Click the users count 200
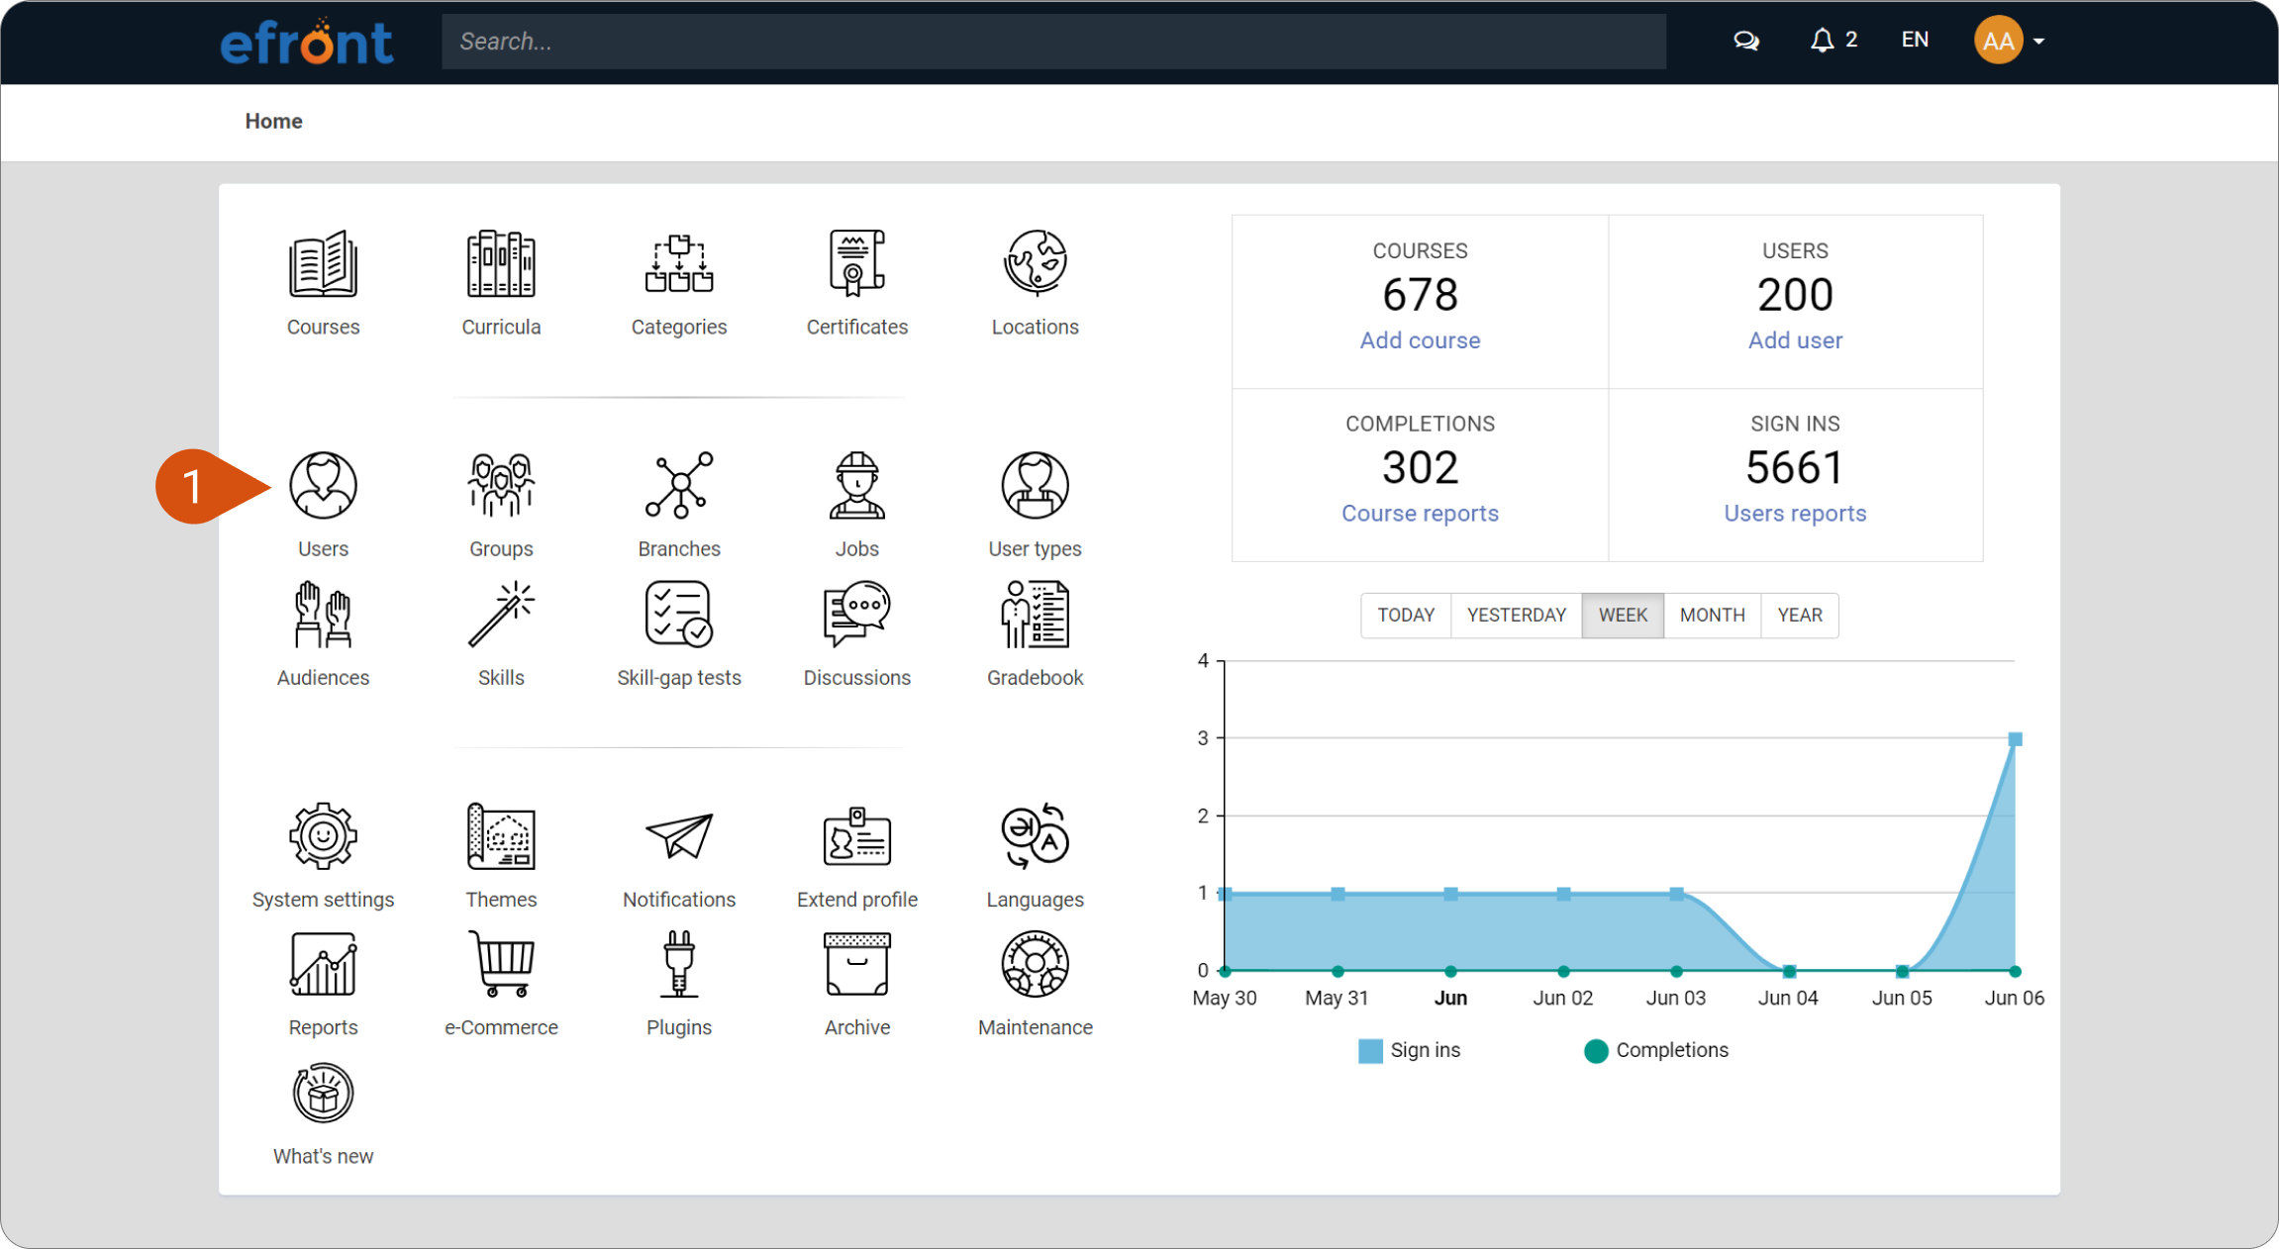Screen dimensions: 2279x1249 [1795, 295]
